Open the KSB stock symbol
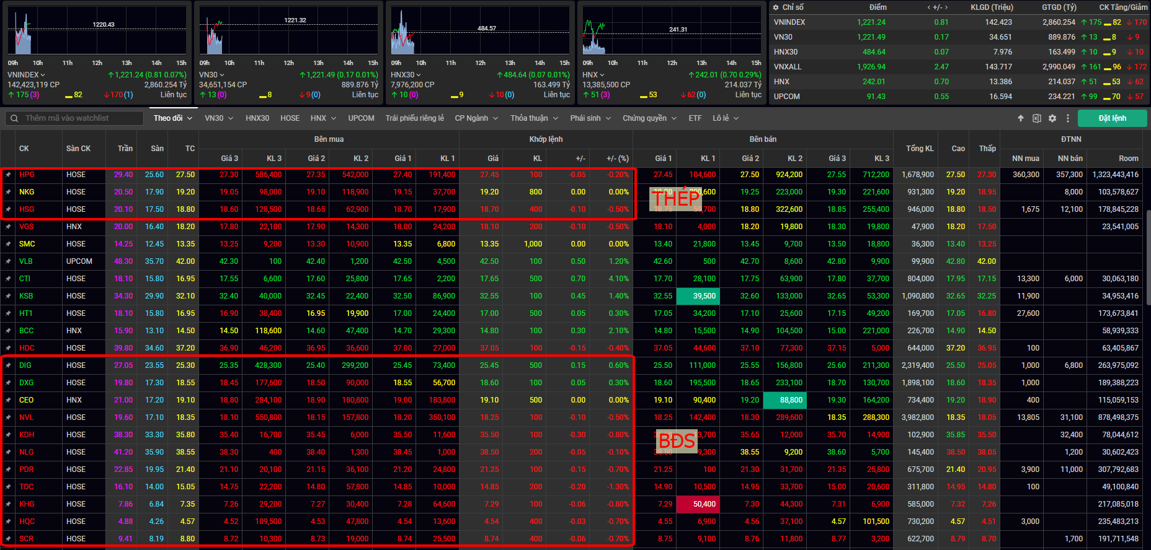This screenshot has width=1151, height=550. (x=26, y=296)
